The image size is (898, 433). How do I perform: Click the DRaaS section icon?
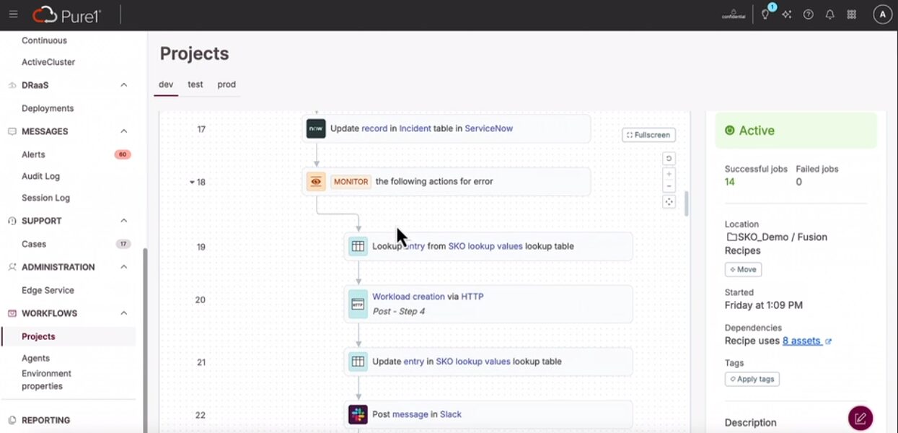(x=12, y=85)
